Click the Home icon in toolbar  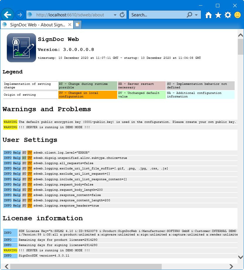tap(208, 15)
